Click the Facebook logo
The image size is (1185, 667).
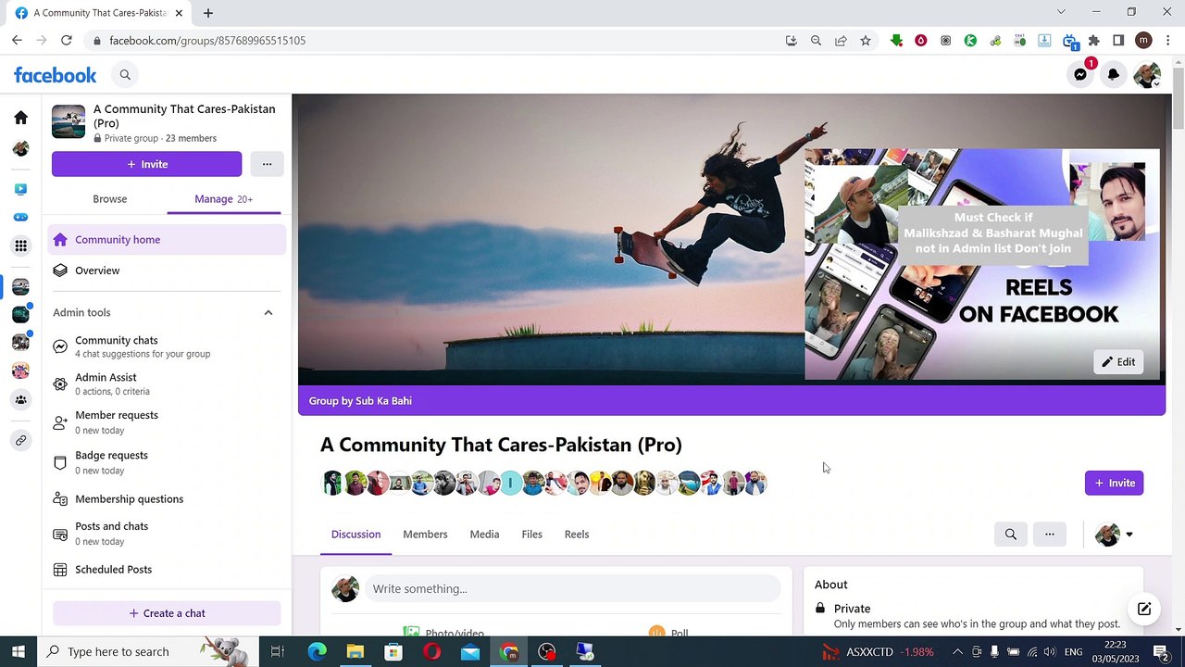pyautogui.click(x=55, y=75)
